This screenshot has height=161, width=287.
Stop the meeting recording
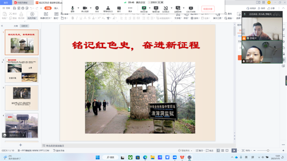[162, 3]
